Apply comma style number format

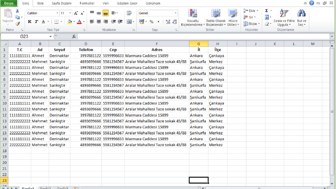point(158,22)
